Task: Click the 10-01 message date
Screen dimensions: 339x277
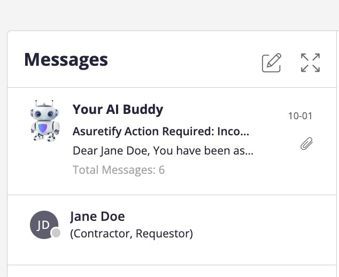Action: pyautogui.click(x=300, y=116)
